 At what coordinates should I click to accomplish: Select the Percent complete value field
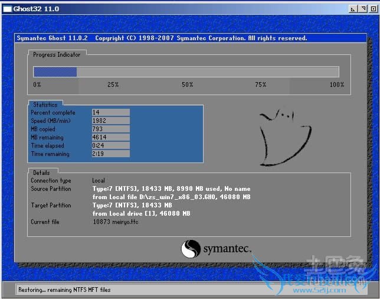(x=110, y=112)
